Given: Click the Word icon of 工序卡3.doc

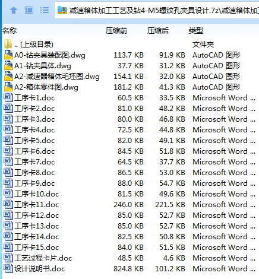Looking at the screenshot, I should (8, 119).
